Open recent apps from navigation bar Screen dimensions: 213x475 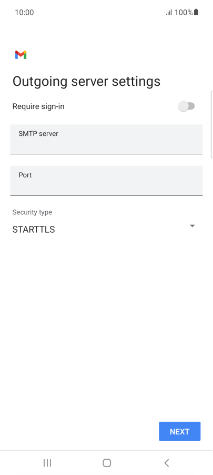click(47, 462)
